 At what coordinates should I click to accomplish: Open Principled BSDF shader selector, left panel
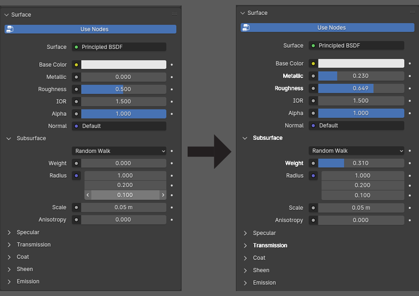[119, 47]
